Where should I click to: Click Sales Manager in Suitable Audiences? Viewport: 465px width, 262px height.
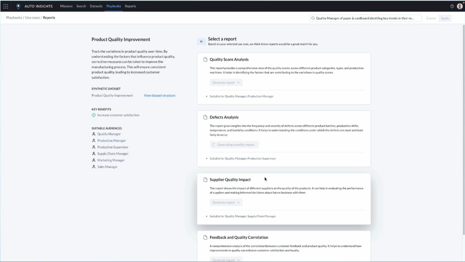pyautogui.click(x=107, y=167)
